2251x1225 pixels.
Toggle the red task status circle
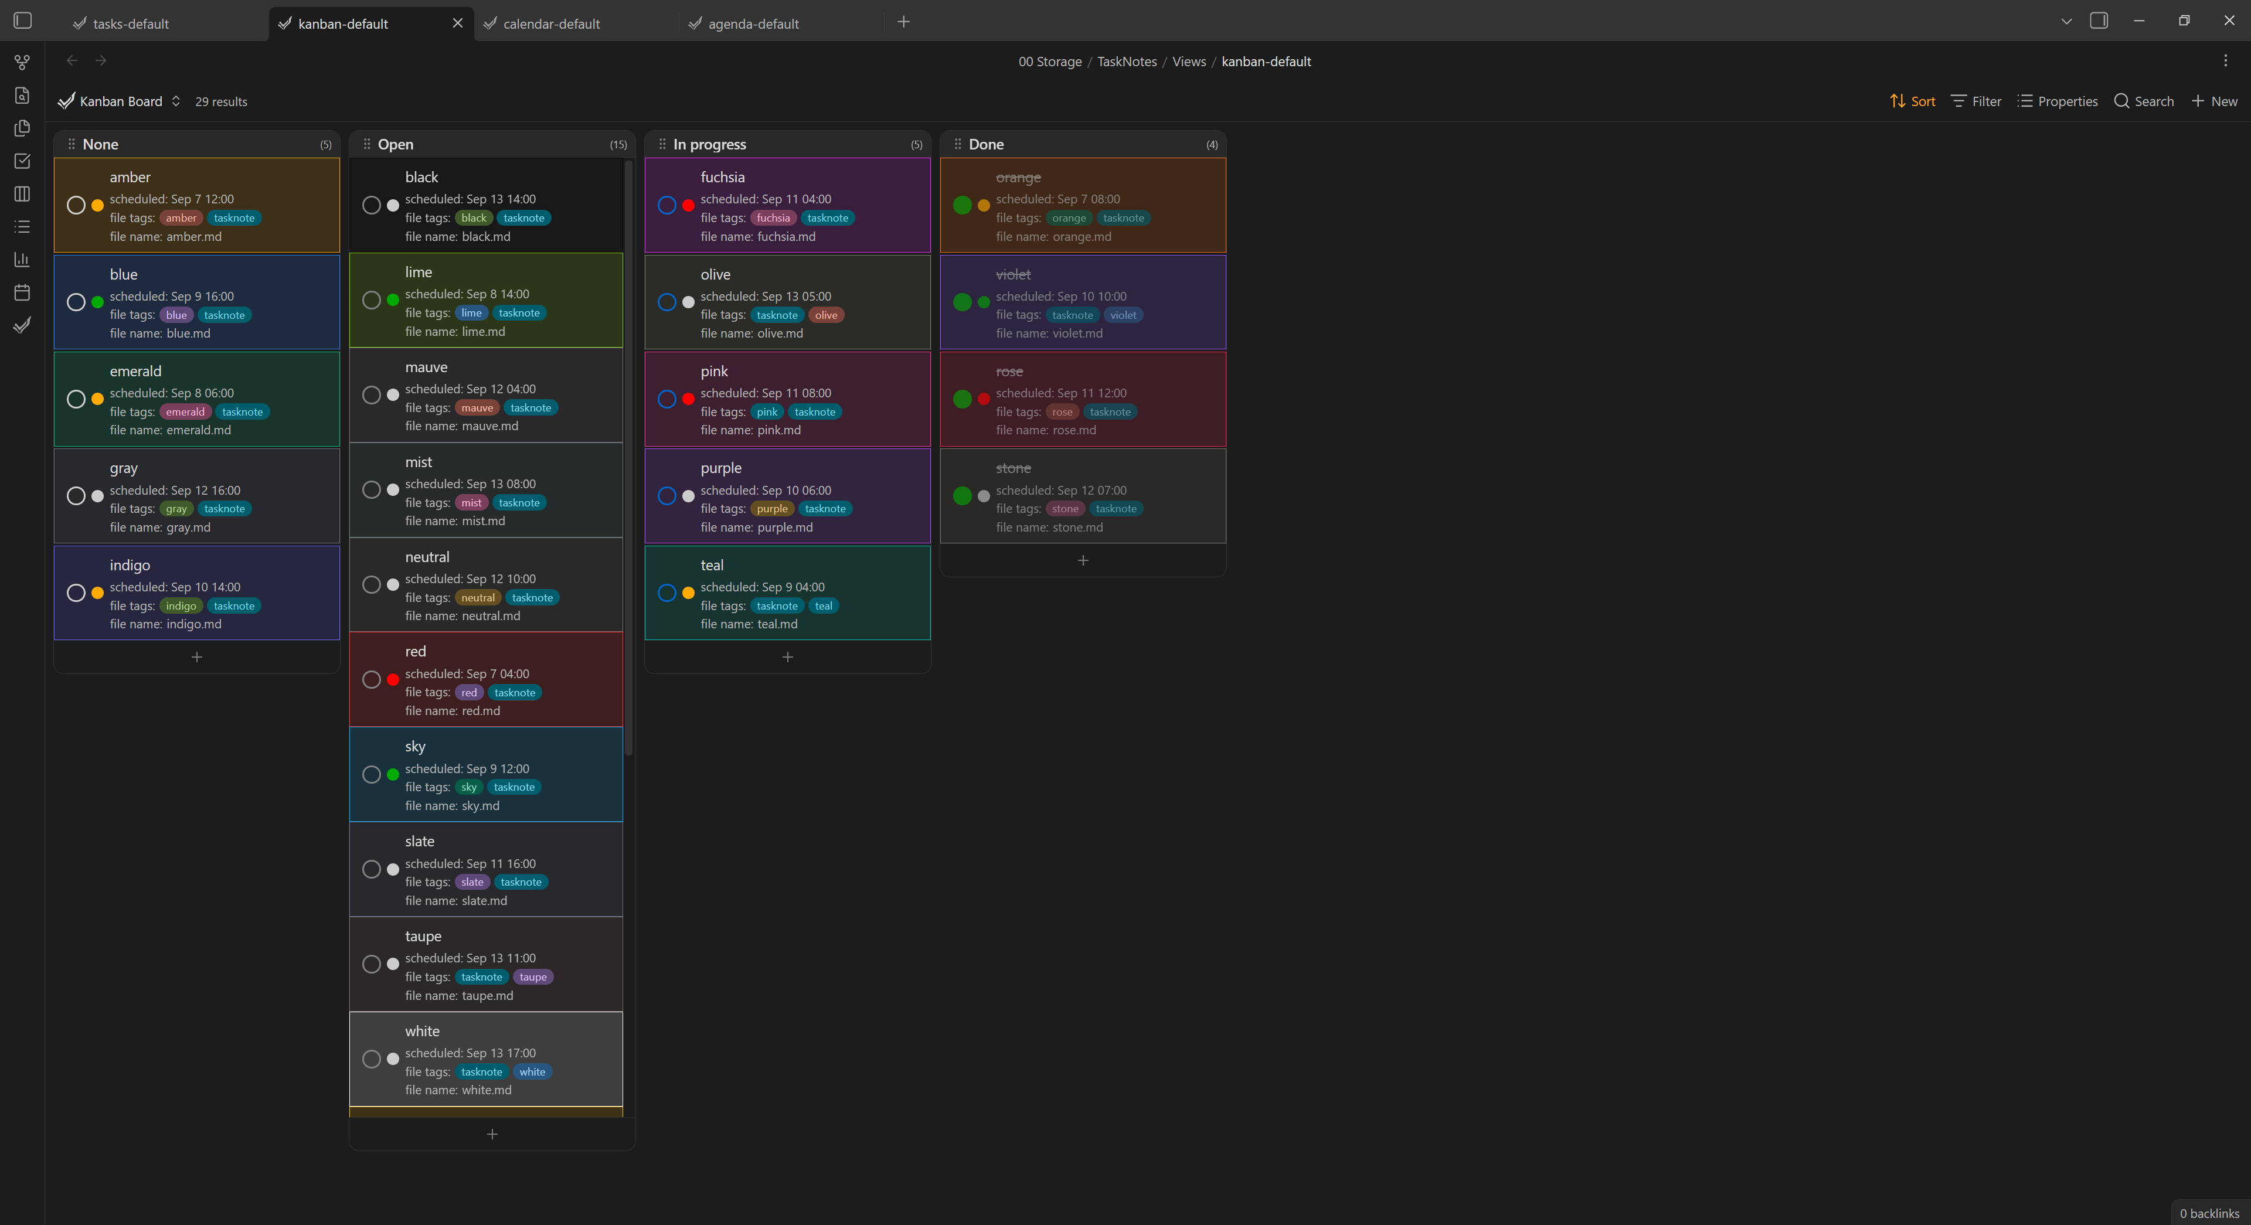click(x=372, y=680)
